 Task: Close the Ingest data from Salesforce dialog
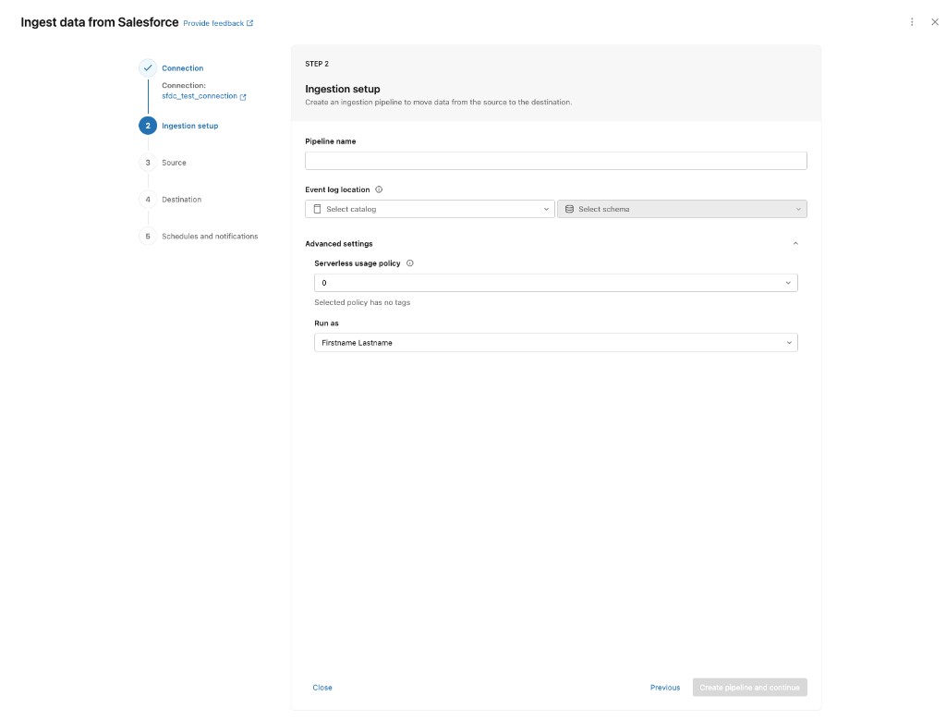click(934, 22)
